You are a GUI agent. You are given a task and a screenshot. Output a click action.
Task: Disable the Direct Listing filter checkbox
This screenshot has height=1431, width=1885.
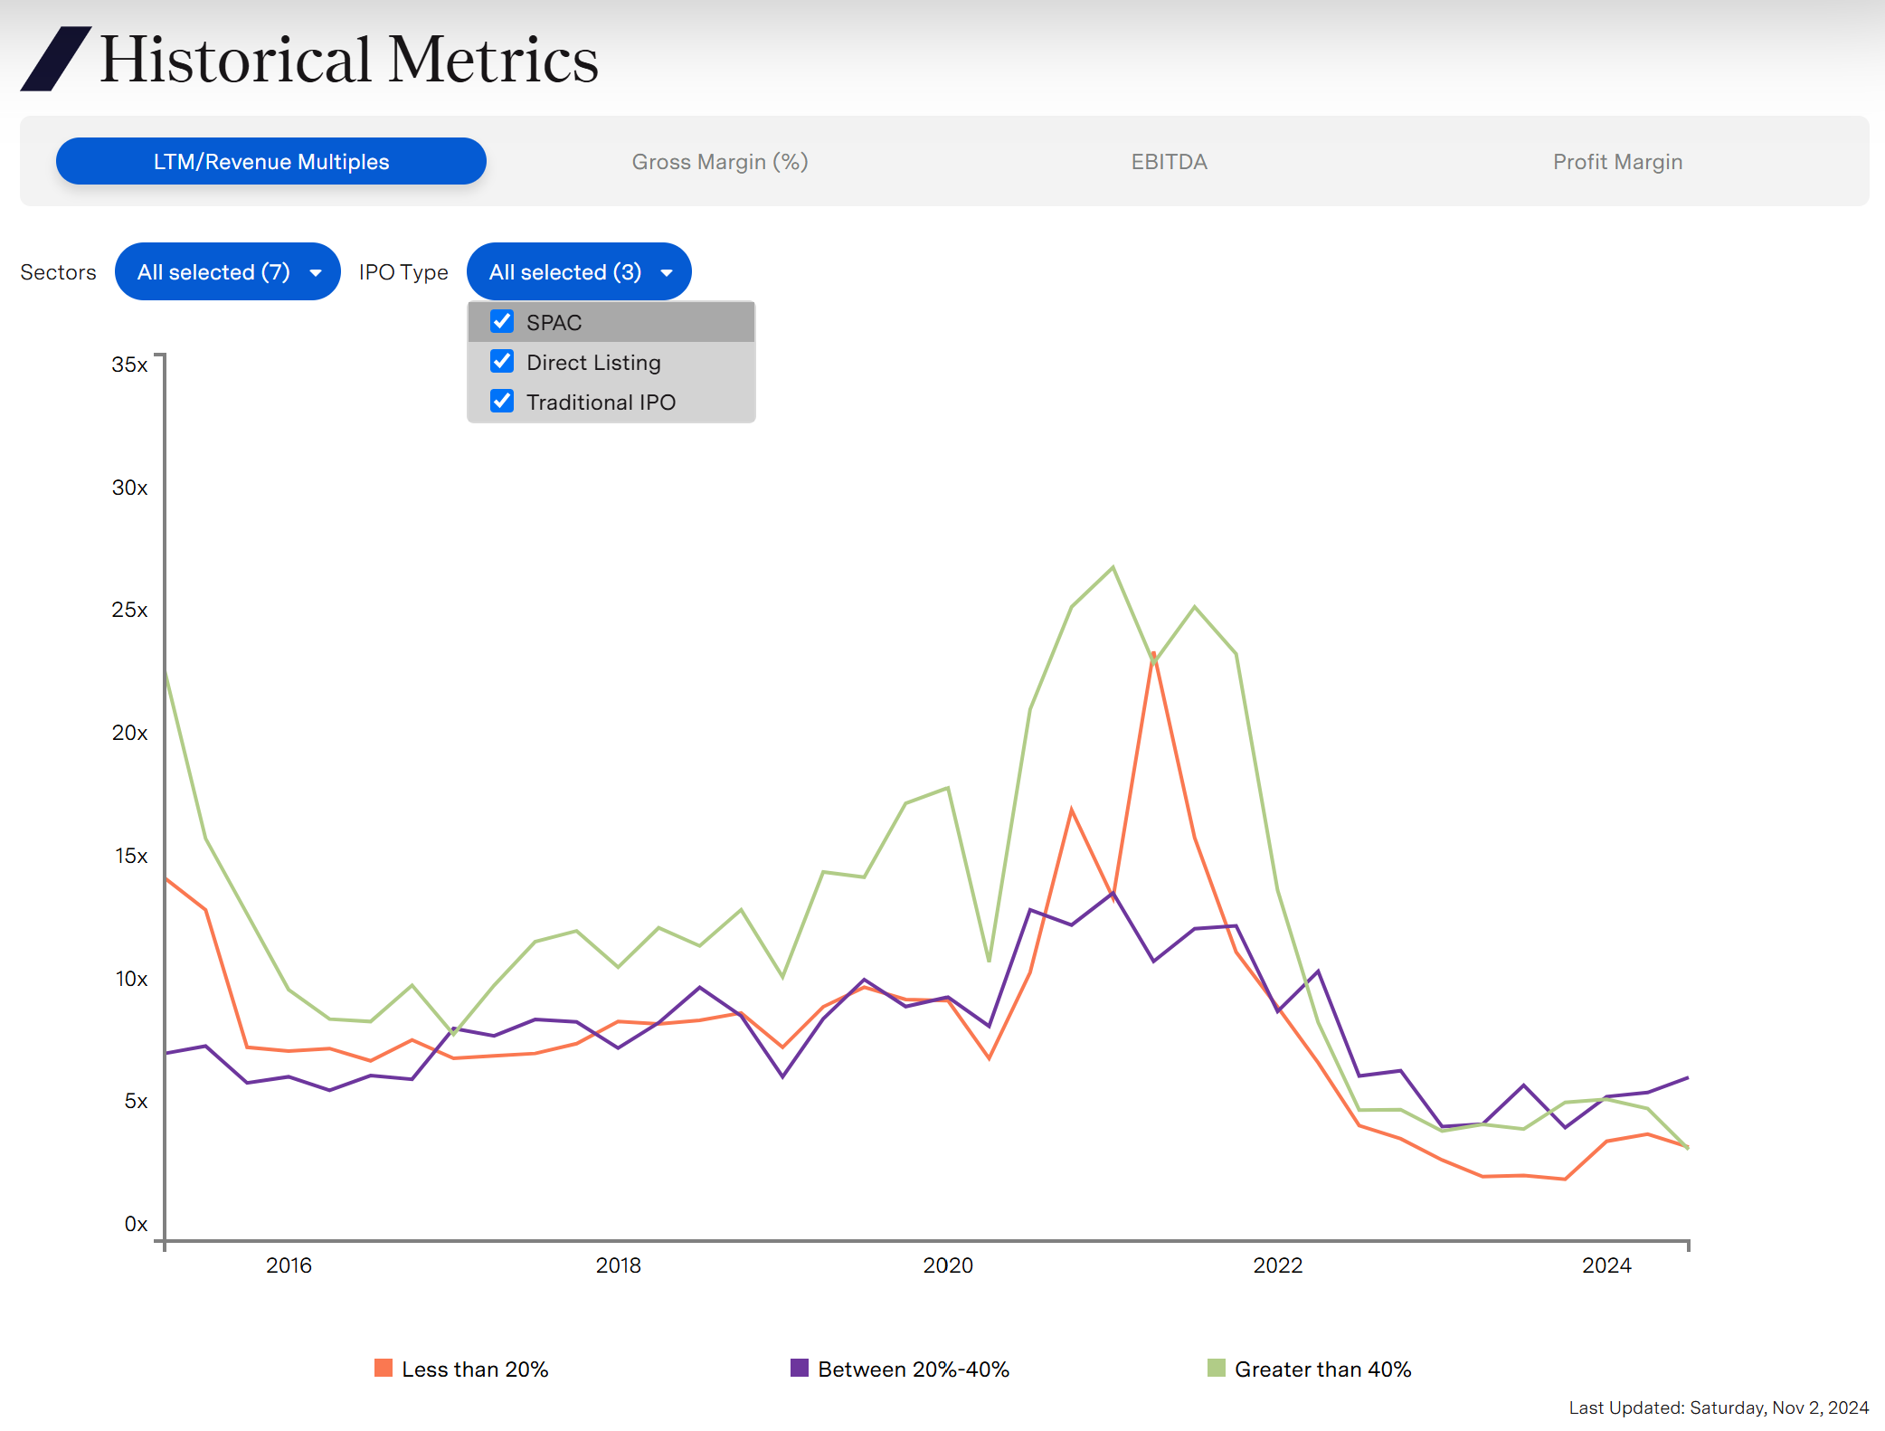(x=504, y=362)
